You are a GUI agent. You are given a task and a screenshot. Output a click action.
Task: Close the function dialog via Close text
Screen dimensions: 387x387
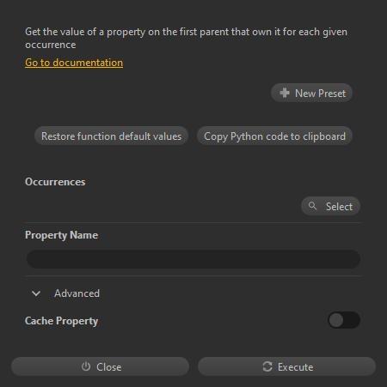coord(109,367)
